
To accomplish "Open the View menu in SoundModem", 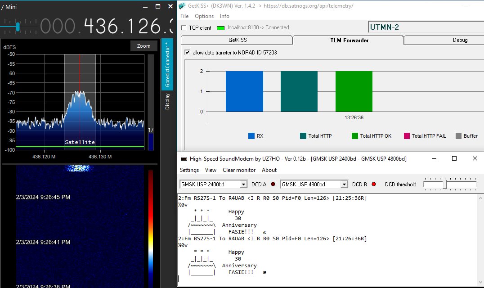I will [211, 170].
